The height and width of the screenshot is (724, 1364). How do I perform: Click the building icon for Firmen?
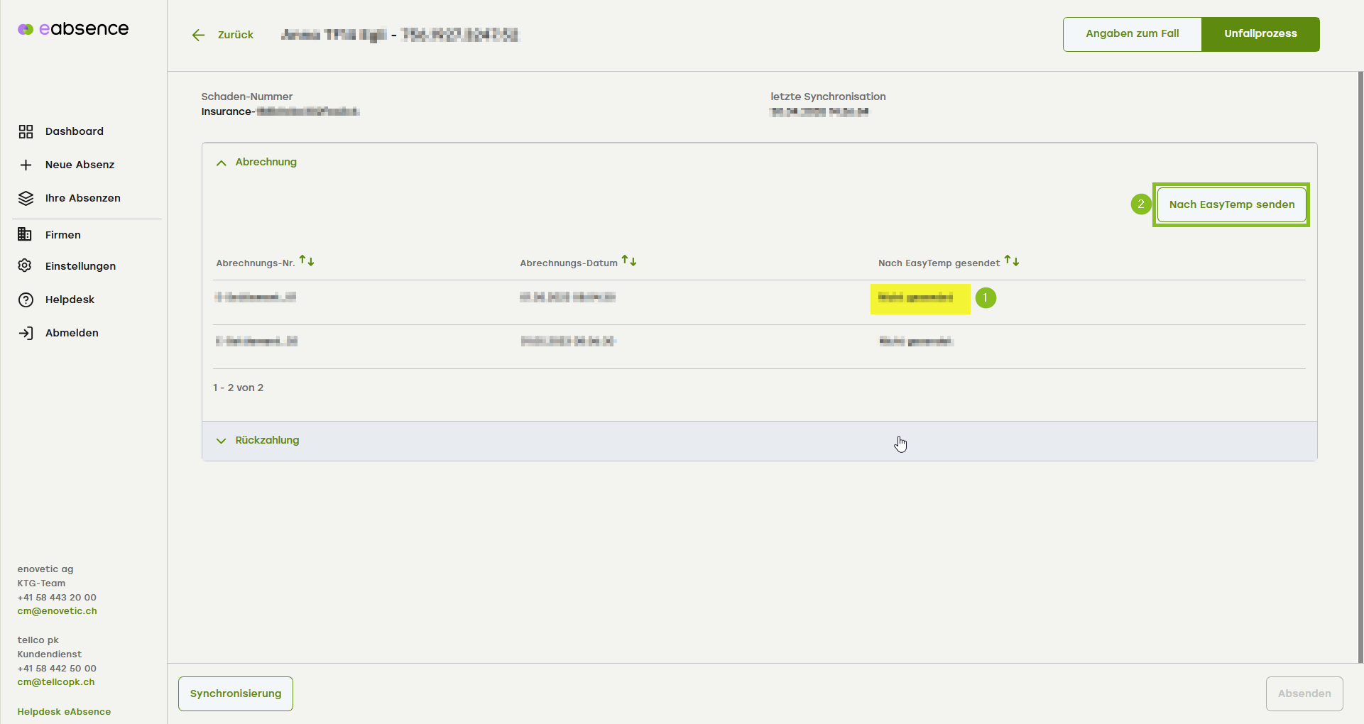(x=26, y=234)
